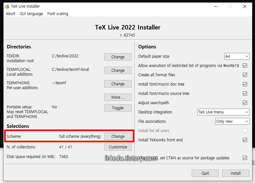Change the TEXMFHOME directory

pyautogui.click(x=118, y=84)
